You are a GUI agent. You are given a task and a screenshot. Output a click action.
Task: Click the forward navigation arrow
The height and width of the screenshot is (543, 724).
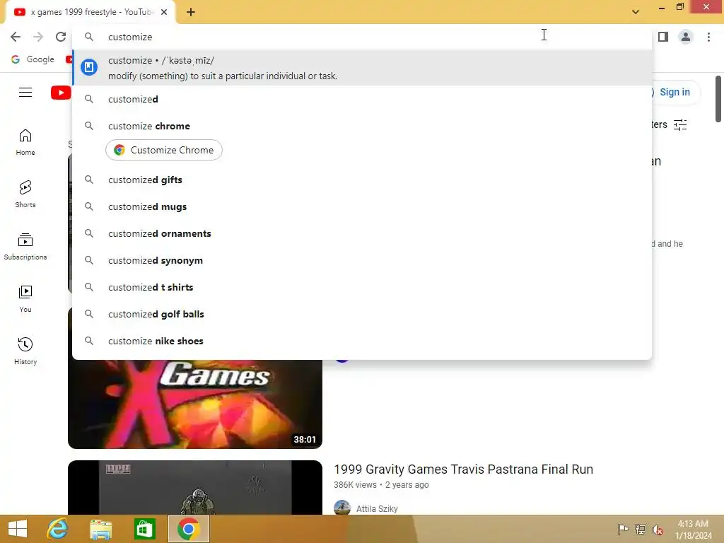(x=38, y=37)
